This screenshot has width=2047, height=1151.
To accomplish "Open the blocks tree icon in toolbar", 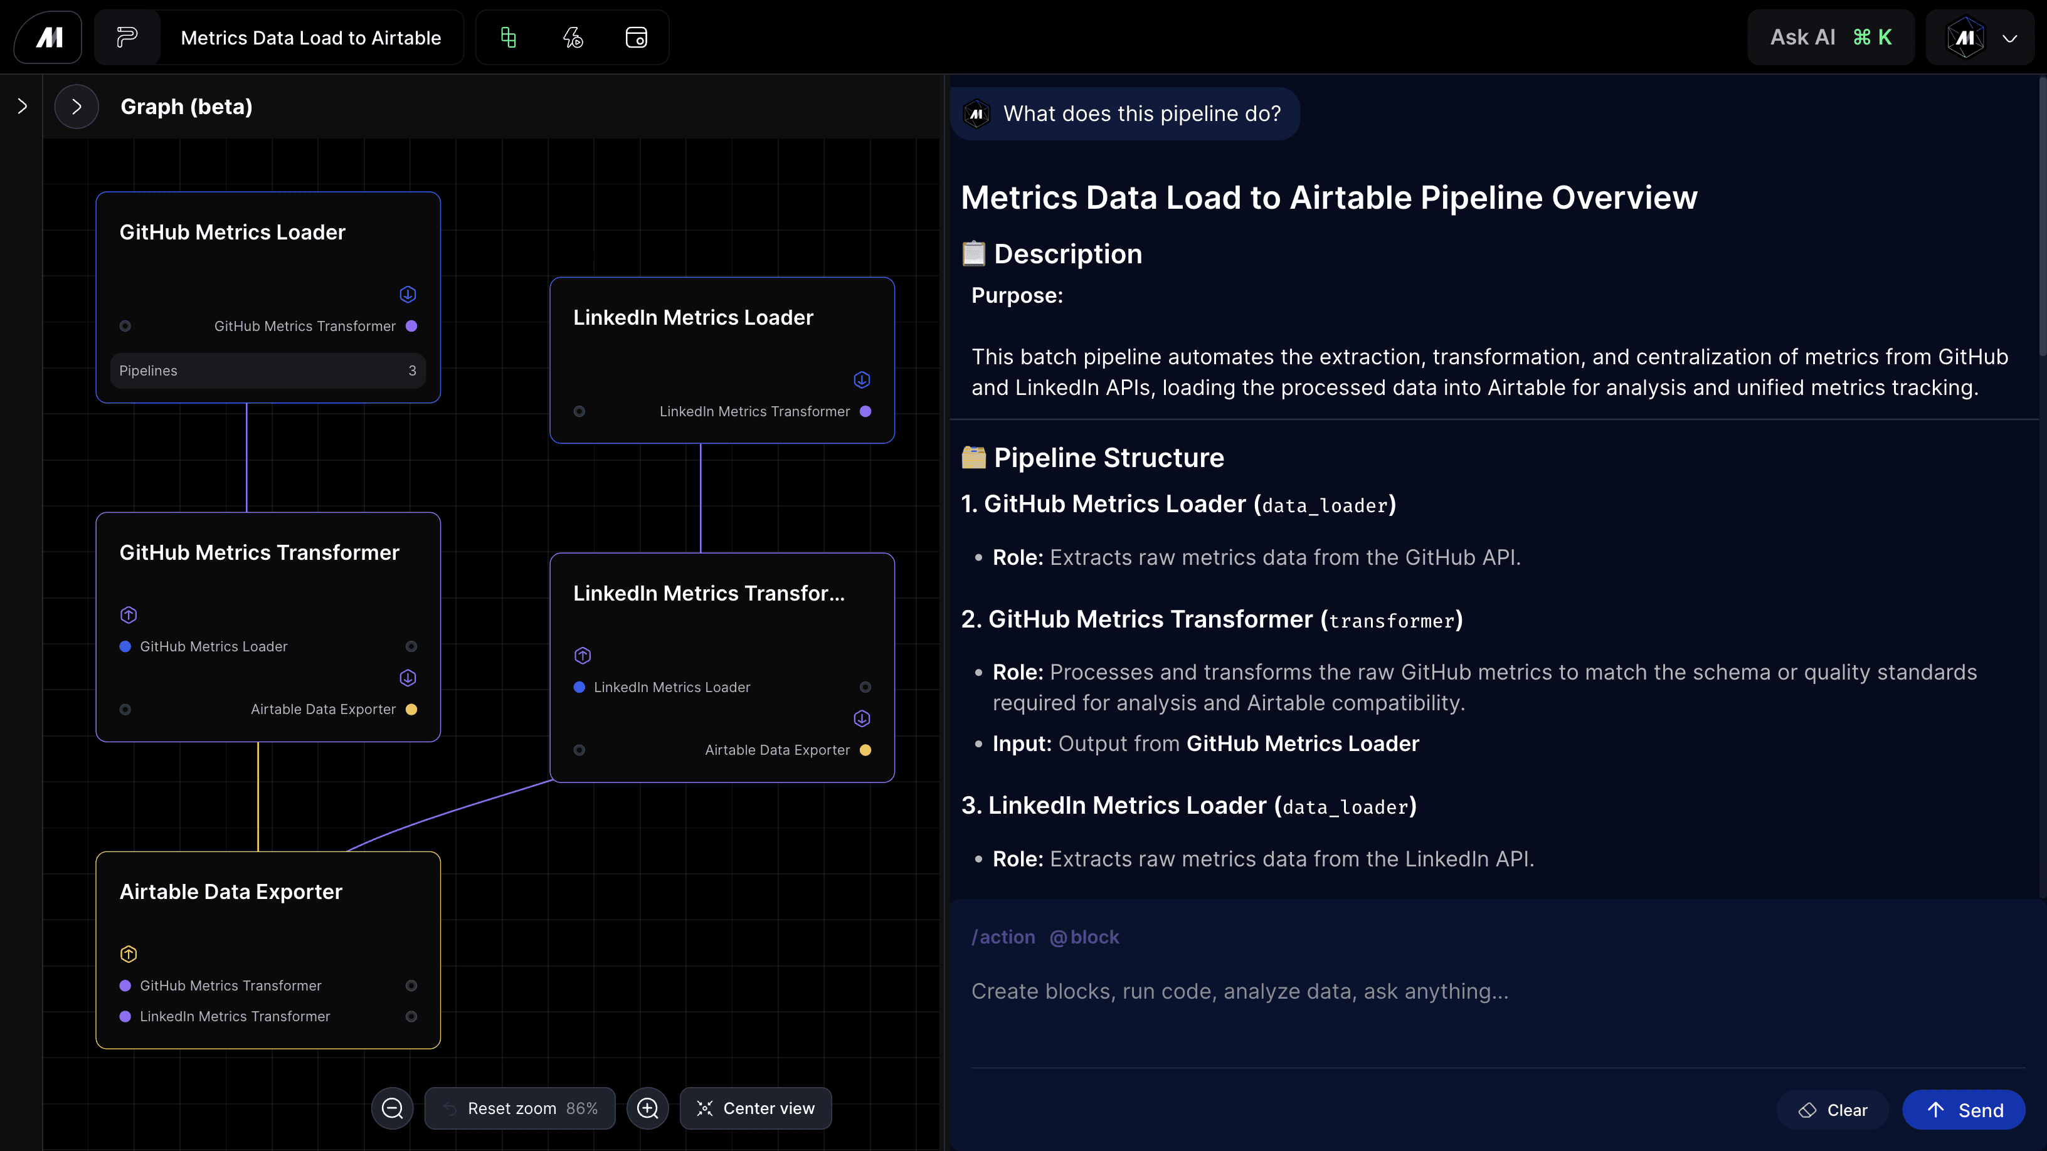I will (x=509, y=38).
